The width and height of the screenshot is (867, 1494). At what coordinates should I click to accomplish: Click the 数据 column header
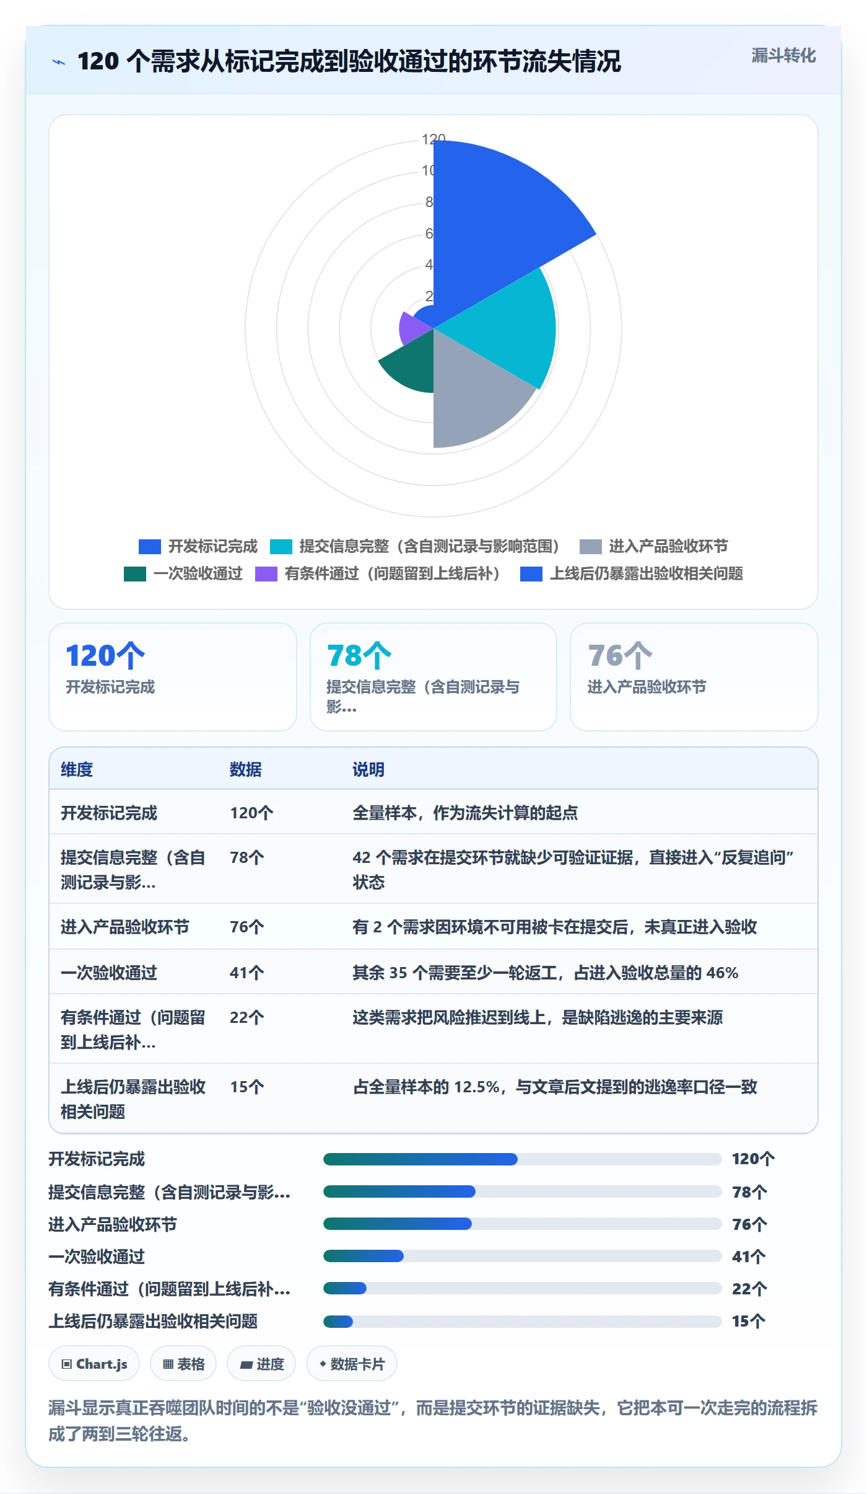point(246,769)
